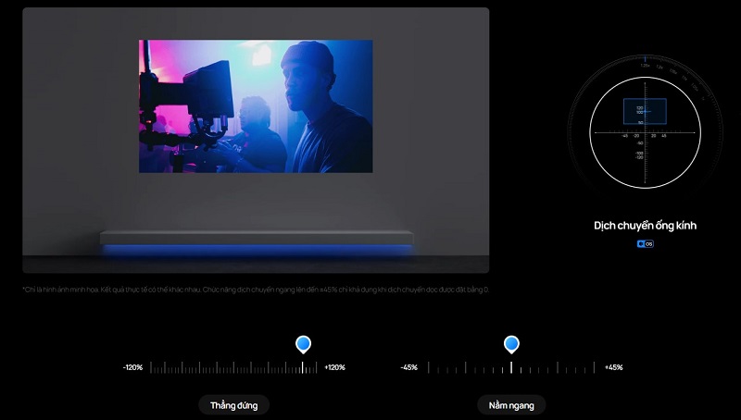This screenshot has height=420, width=741.
Task: Click the projected film-set image on the wall
Action: pos(256,106)
